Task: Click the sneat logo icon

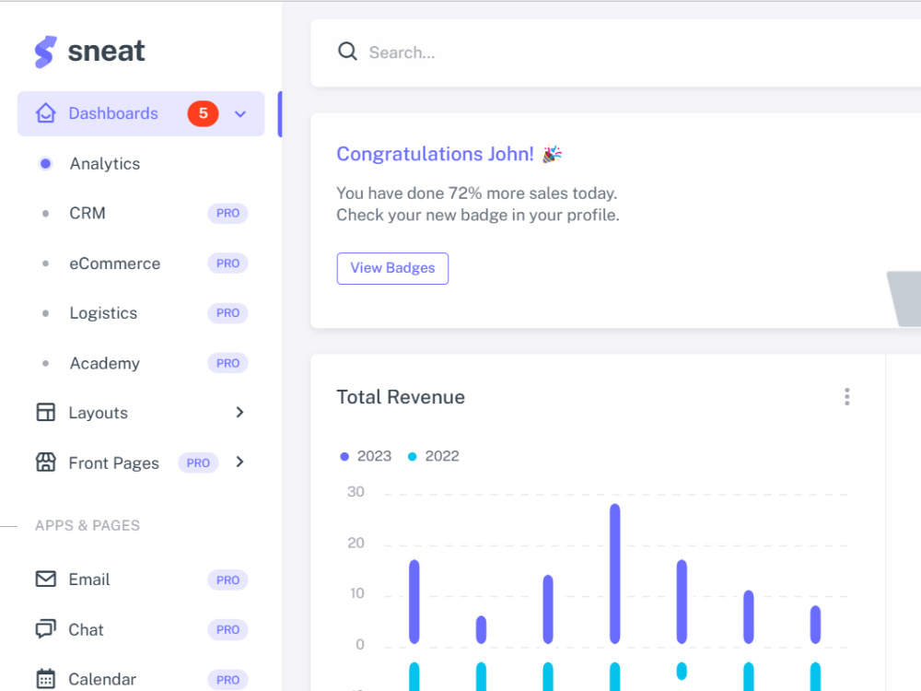Action: click(x=45, y=52)
